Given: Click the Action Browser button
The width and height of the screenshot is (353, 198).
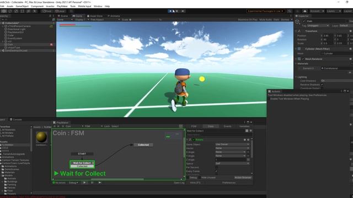Looking at the screenshot, I should click(x=243, y=178).
